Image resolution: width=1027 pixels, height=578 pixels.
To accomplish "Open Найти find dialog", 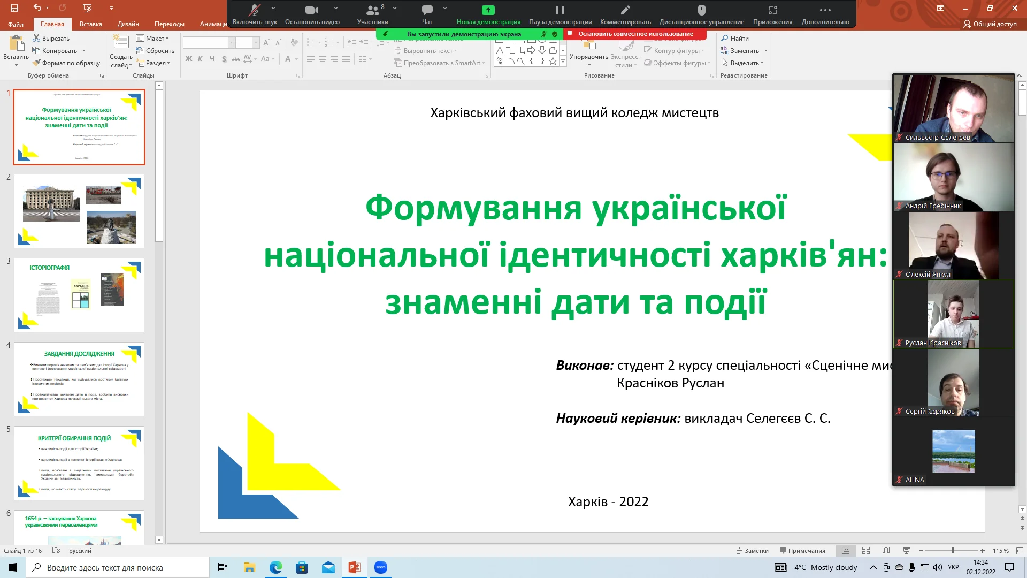I will [x=735, y=39].
